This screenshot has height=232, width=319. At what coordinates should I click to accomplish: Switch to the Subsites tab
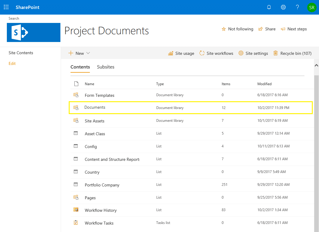click(x=106, y=67)
